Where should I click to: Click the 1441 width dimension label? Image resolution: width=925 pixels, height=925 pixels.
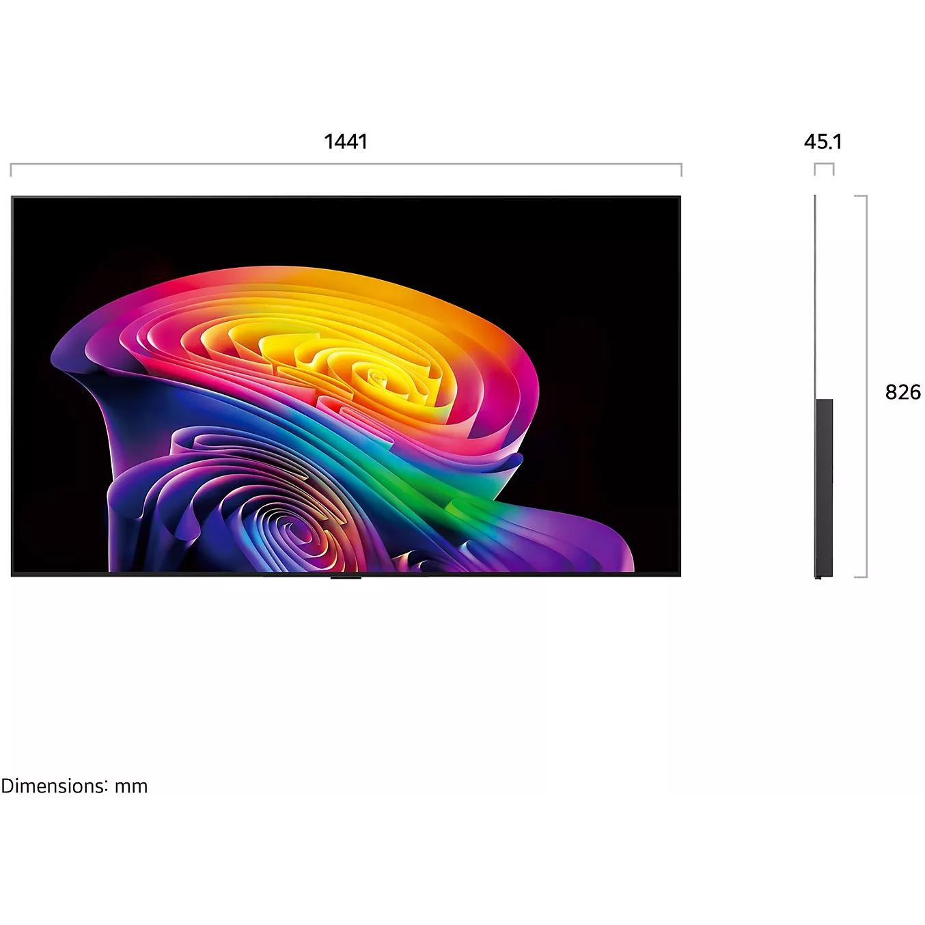point(346,141)
